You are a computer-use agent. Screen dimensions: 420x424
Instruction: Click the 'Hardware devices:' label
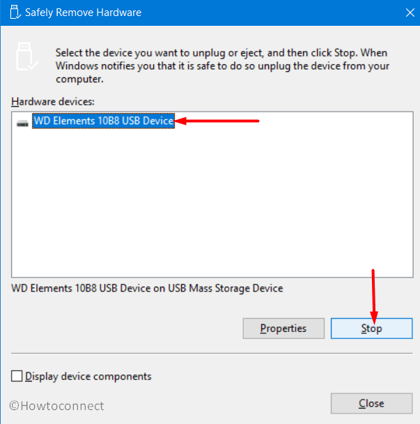tap(53, 102)
